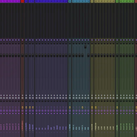This screenshot has height=137, width=137.
Task: Click the arrow beside 808 SC track name
Action: 82,131
